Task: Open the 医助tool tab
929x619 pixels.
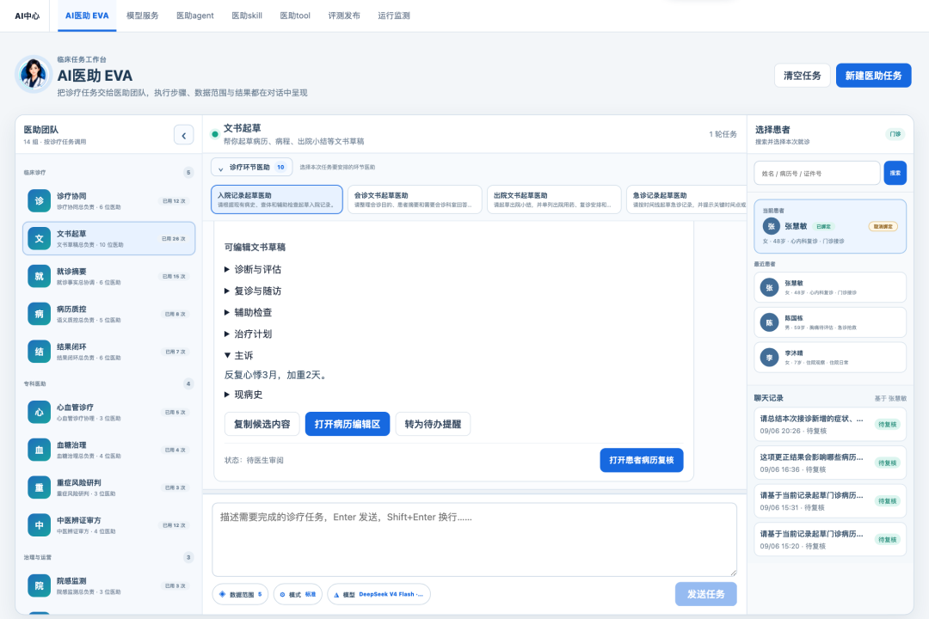Action: (x=295, y=16)
